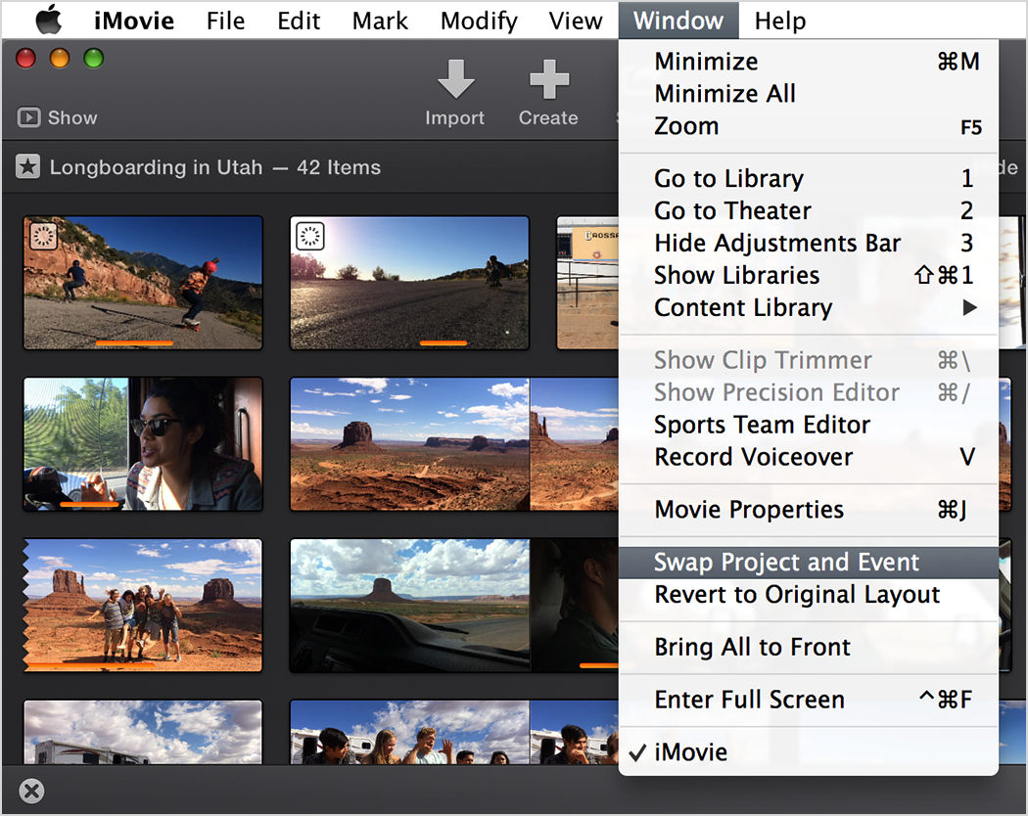Choose Revert to Original Layout
The width and height of the screenshot is (1028, 816).
click(809, 595)
